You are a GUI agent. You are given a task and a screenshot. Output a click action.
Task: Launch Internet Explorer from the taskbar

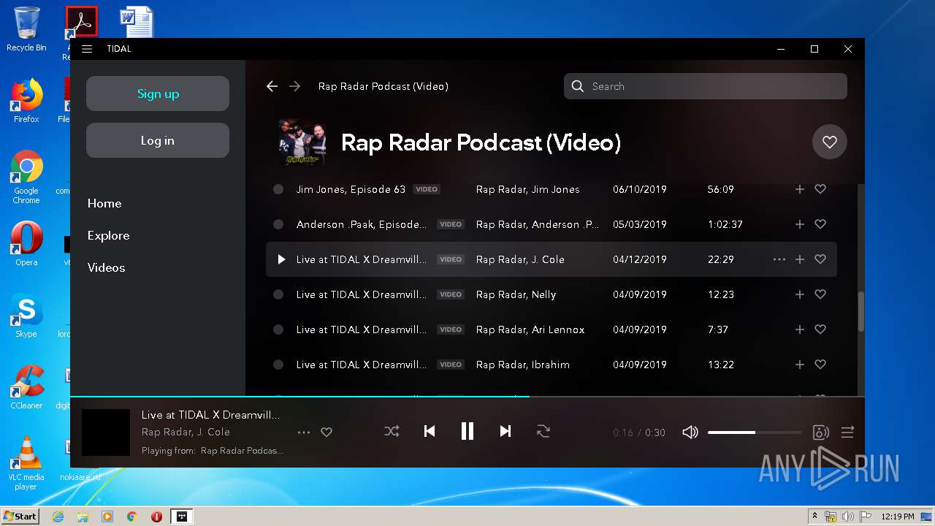point(58,517)
